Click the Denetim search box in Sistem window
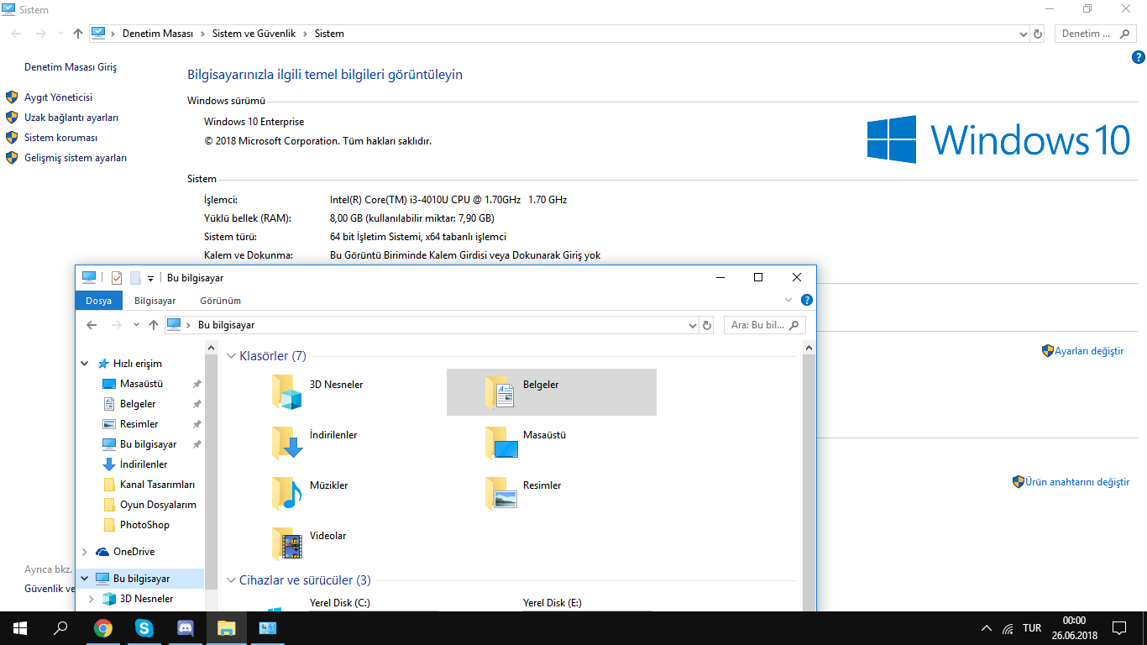Image resolution: width=1147 pixels, height=645 pixels. [x=1094, y=34]
